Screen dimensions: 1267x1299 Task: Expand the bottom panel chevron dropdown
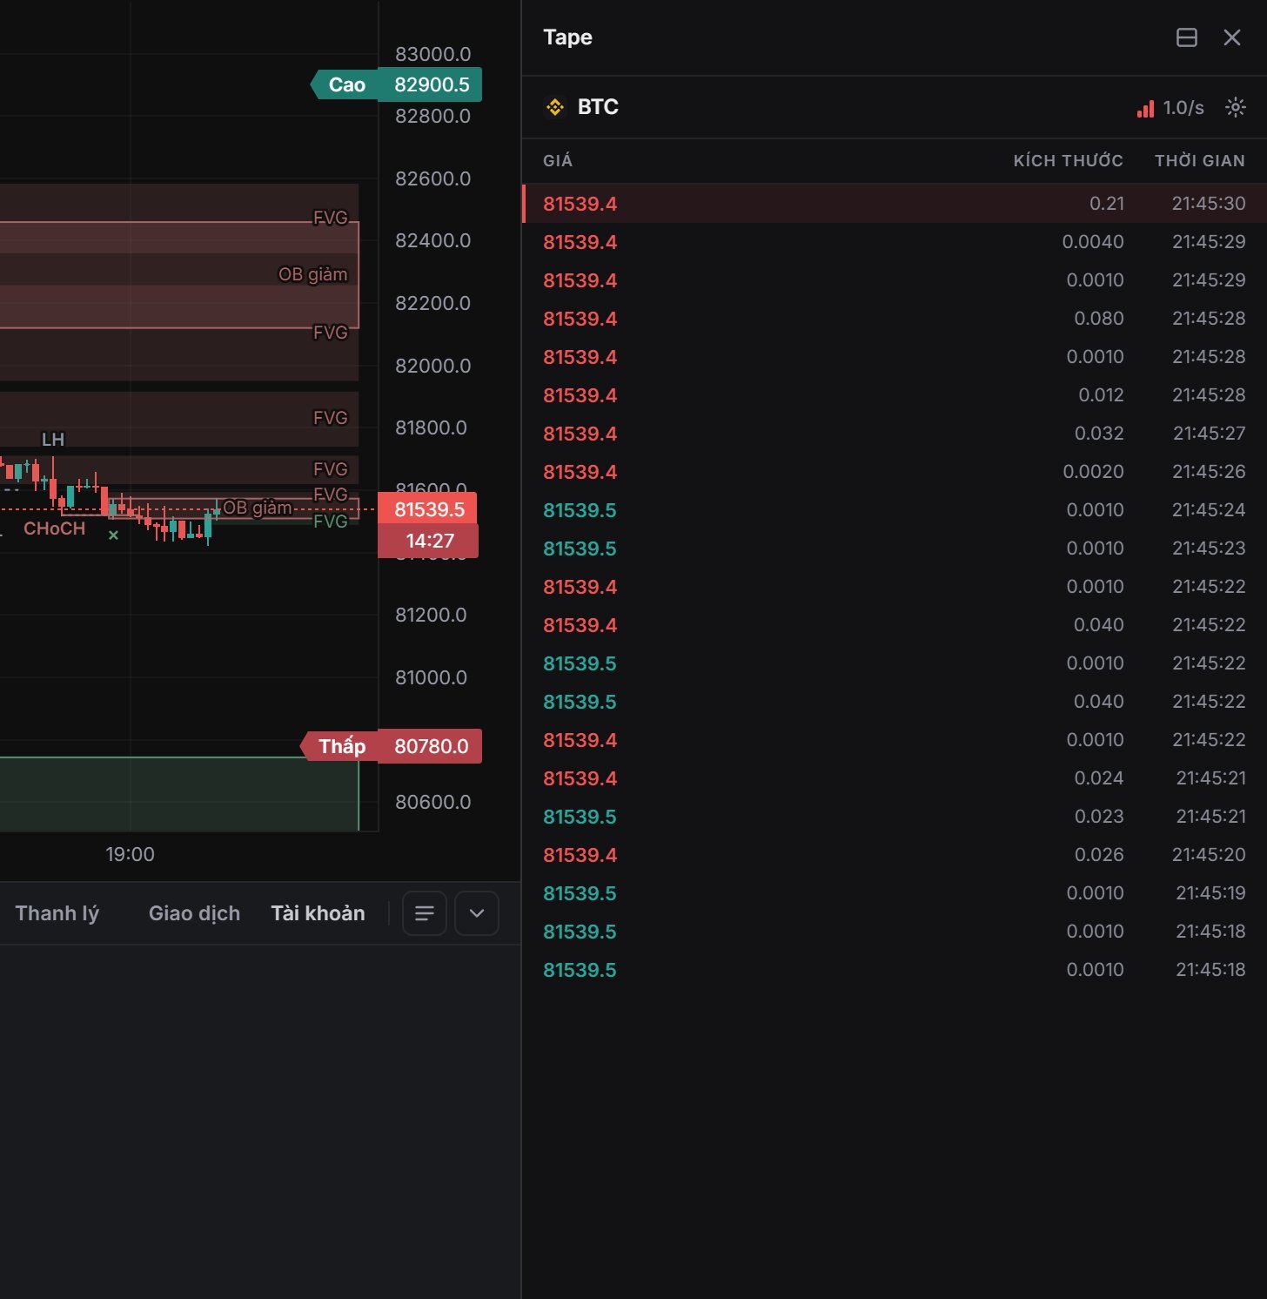click(477, 913)
